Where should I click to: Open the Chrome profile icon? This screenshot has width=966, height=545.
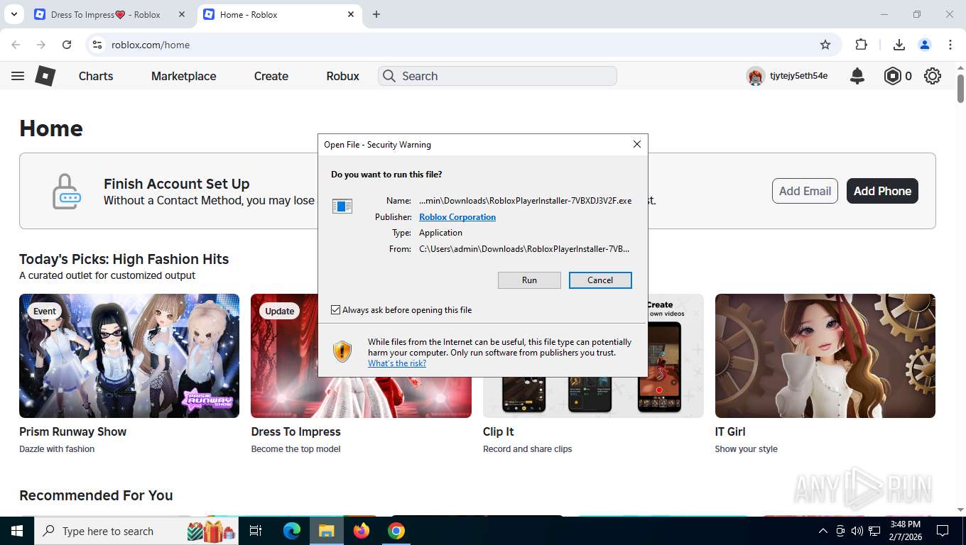click(925, 45)
